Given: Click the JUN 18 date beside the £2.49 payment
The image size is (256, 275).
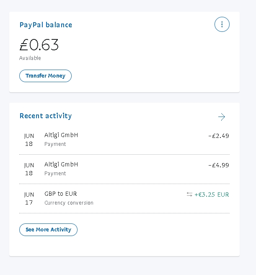Looking at the screenshot, I should 29,140.
